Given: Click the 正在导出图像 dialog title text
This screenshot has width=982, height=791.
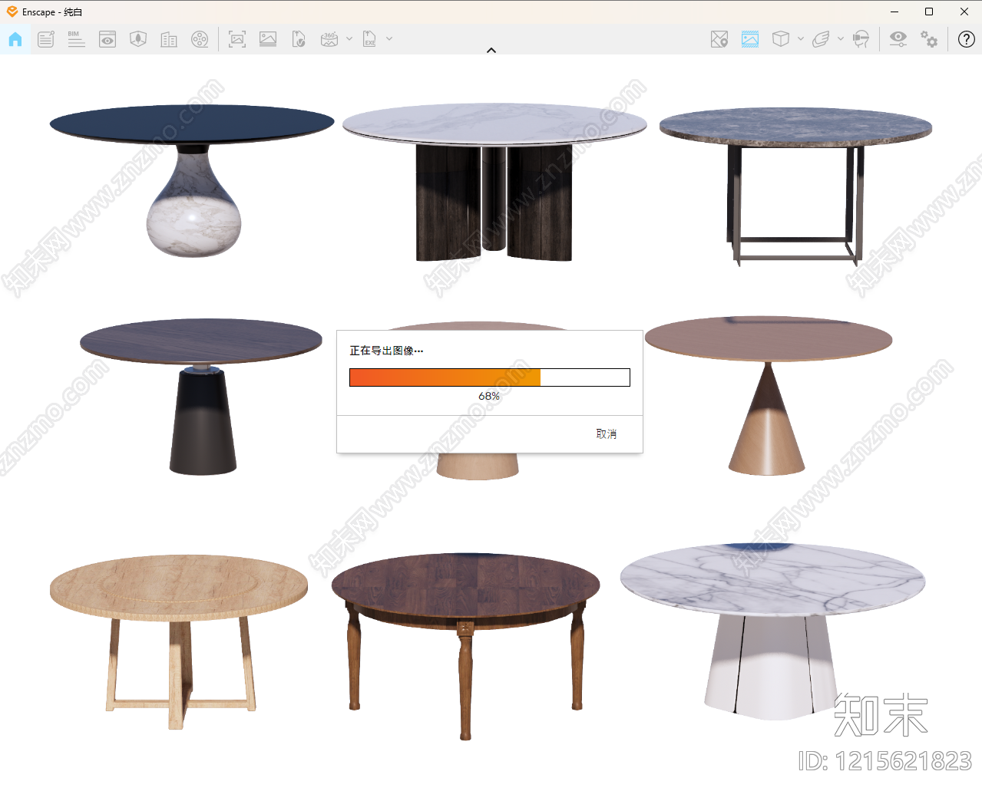Looking at the screenshot, I should (386, 351).
